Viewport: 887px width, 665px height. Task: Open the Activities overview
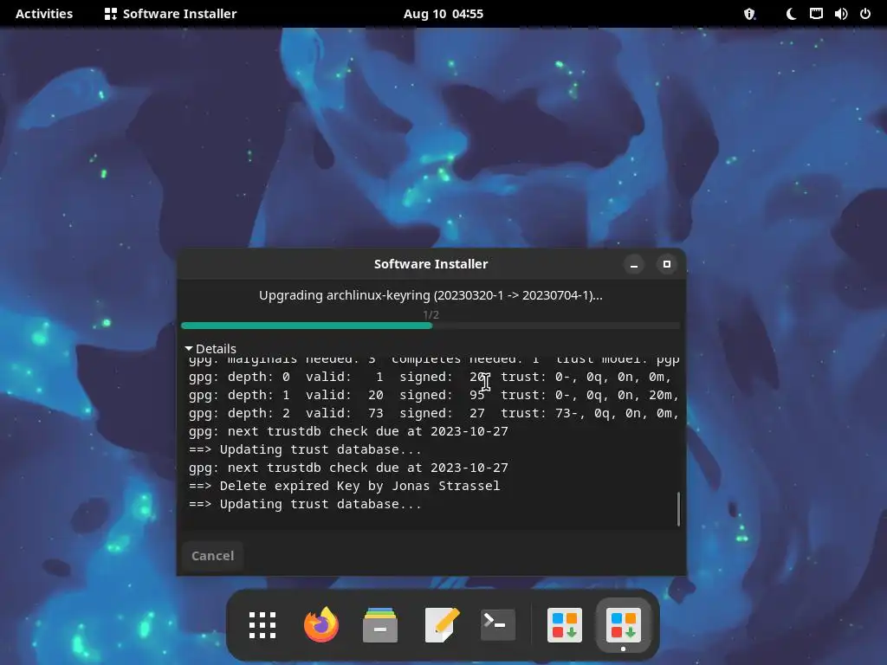tap(44, 14)
